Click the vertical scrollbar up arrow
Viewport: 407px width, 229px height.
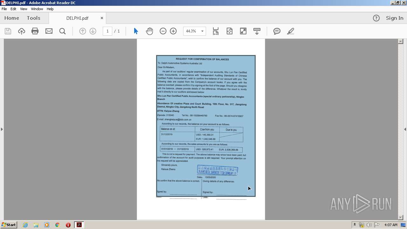[401, 41]
